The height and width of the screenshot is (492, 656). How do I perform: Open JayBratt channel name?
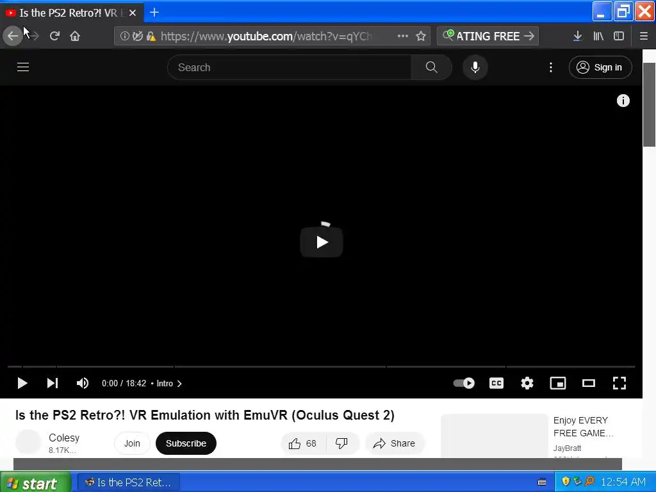[568, 448]
